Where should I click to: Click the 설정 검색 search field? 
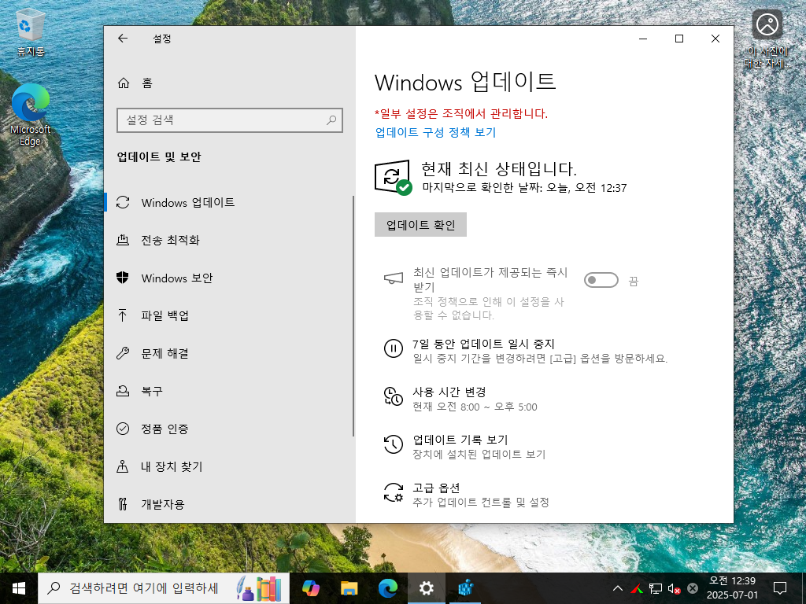pos(230,120)
